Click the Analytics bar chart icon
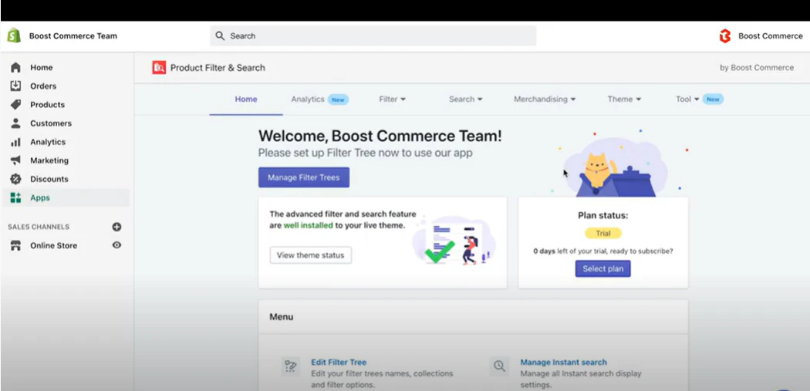Image resolution: width=810 pixels, height=391 pixels. pos(15,142)
